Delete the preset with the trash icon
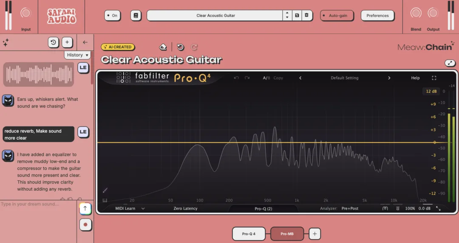 click(x=306, y=15)
